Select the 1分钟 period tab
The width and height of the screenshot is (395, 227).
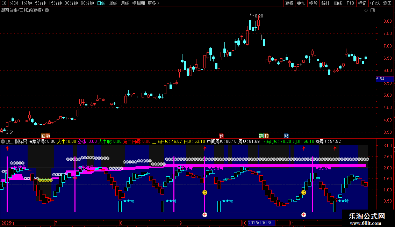27,3
